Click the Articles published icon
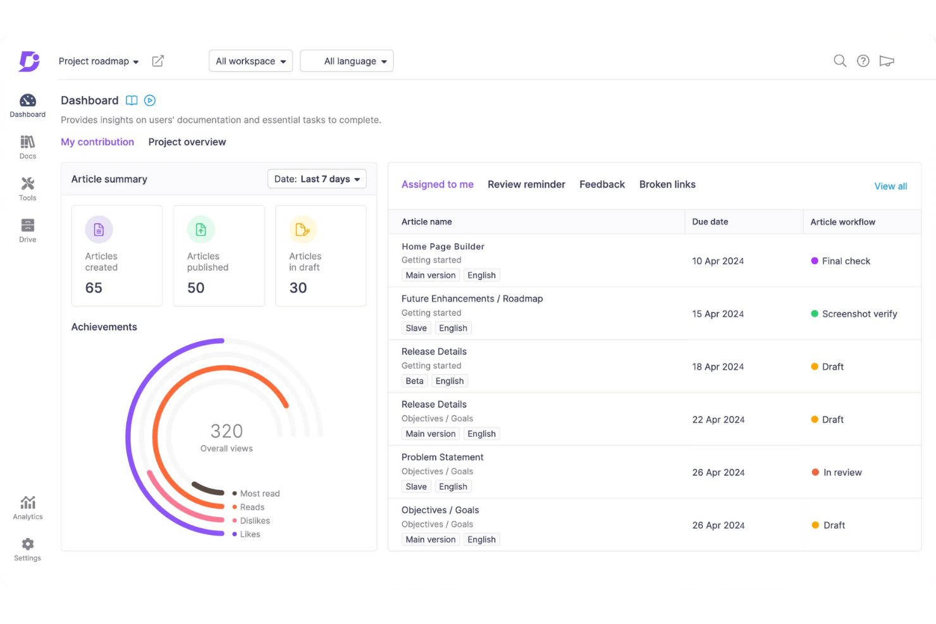936x624 pixels. click(201, 229)
